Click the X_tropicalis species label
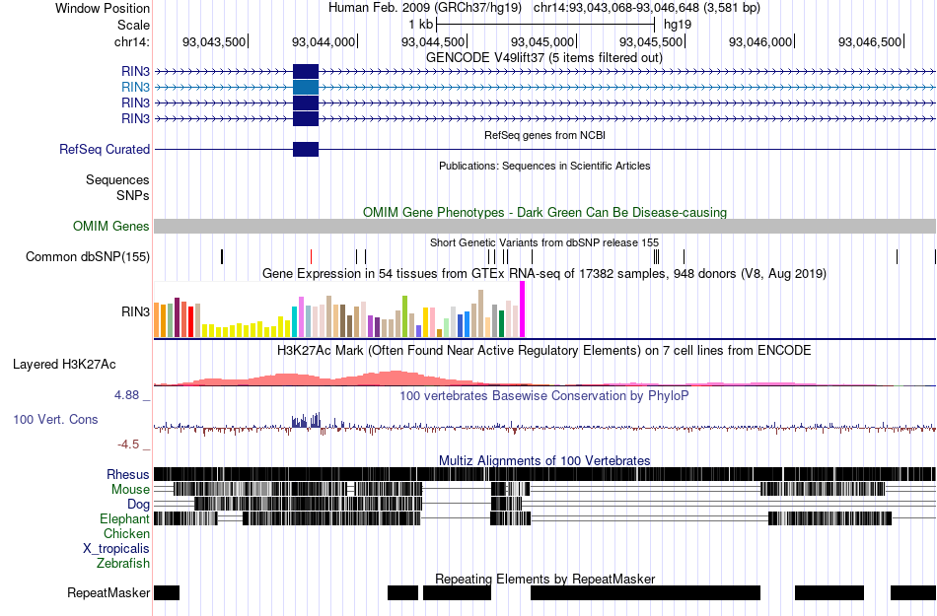The width and height of the screenshot is (937, 616). pyautogui.click(x=116, y=549)
